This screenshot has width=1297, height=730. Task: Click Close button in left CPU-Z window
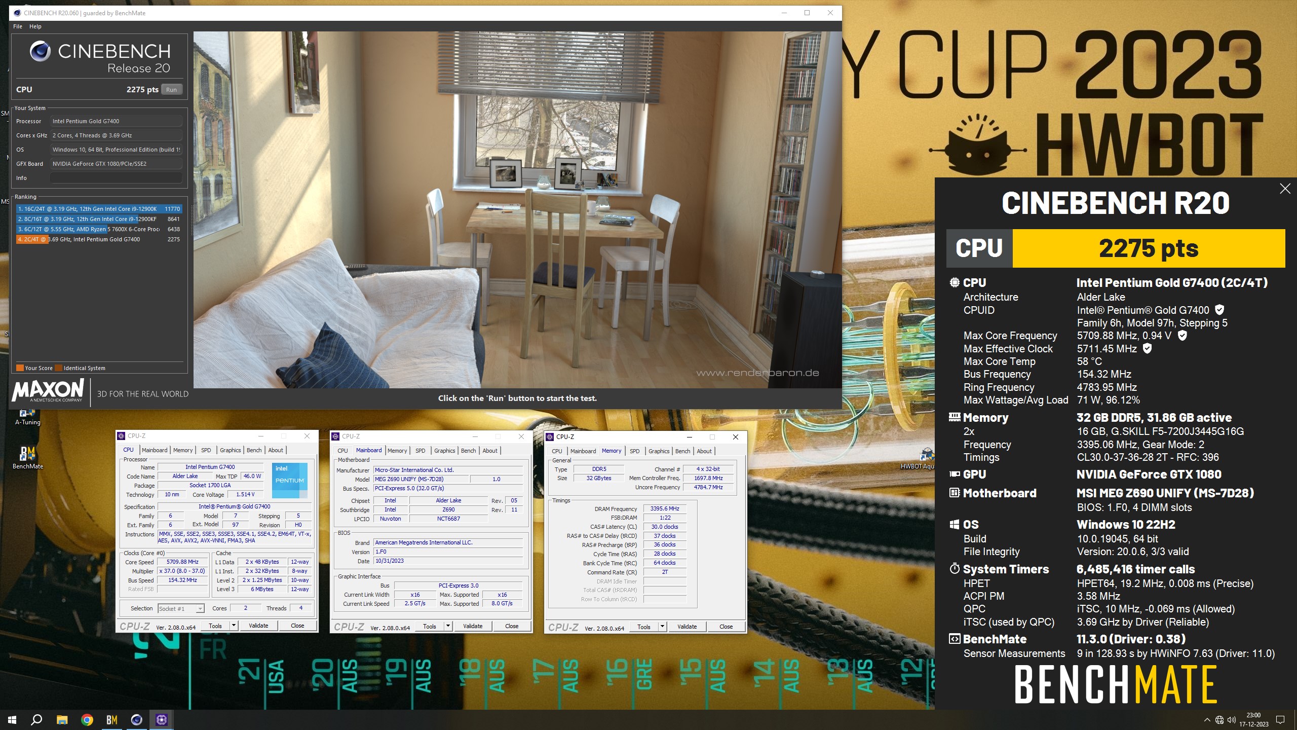(297, 626)
